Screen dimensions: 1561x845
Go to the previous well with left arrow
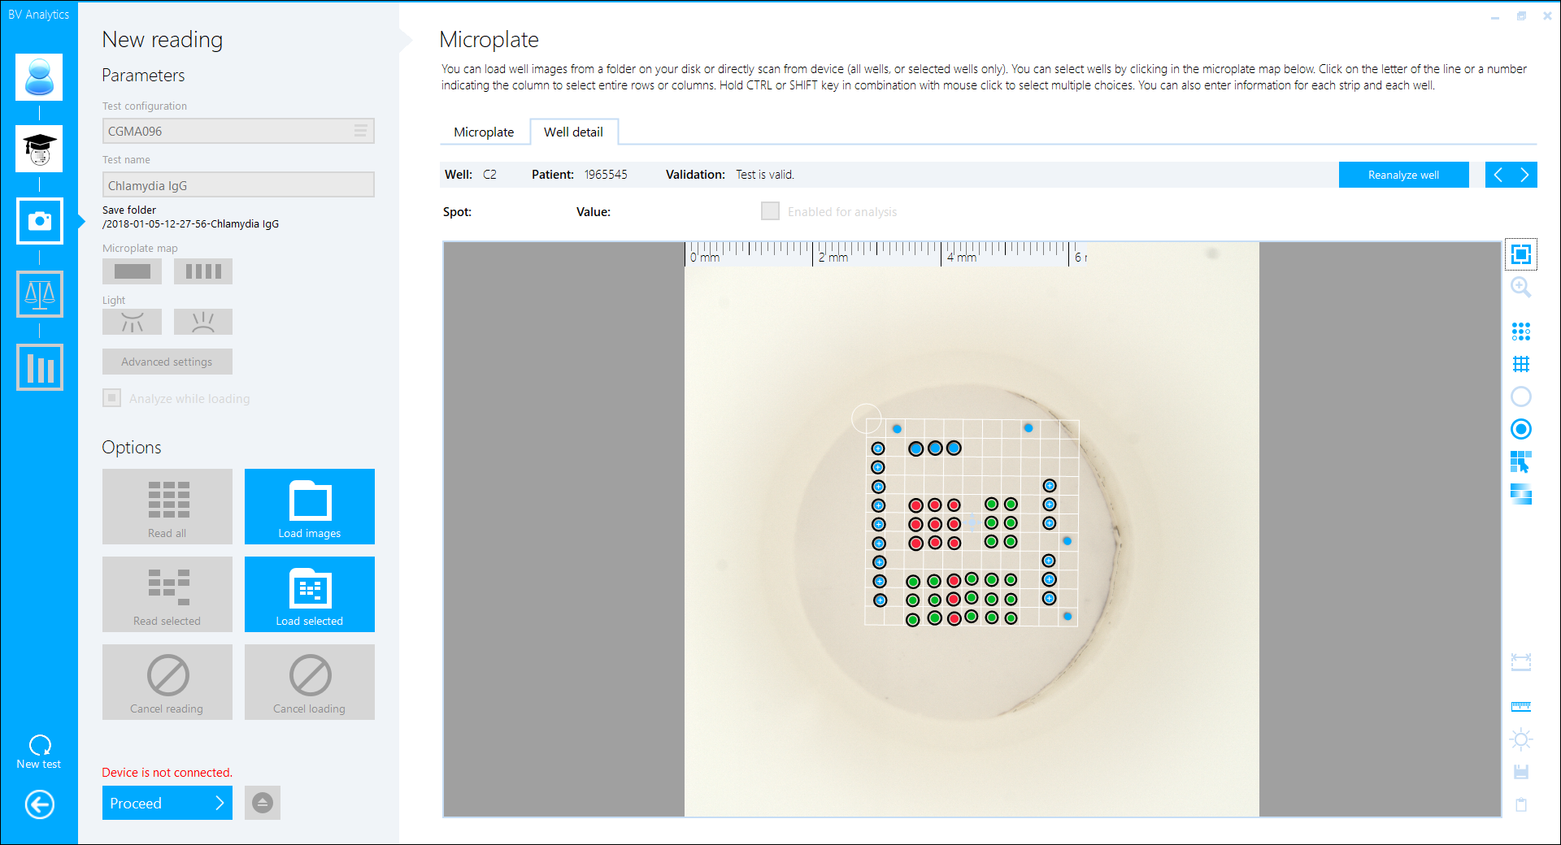coord(1498,175)
